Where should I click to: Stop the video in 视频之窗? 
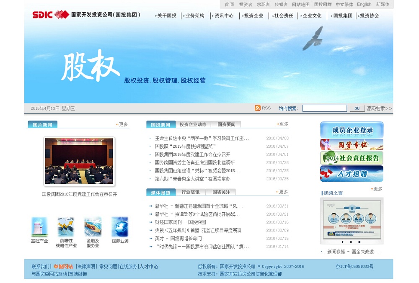click(x=360, y=242)
